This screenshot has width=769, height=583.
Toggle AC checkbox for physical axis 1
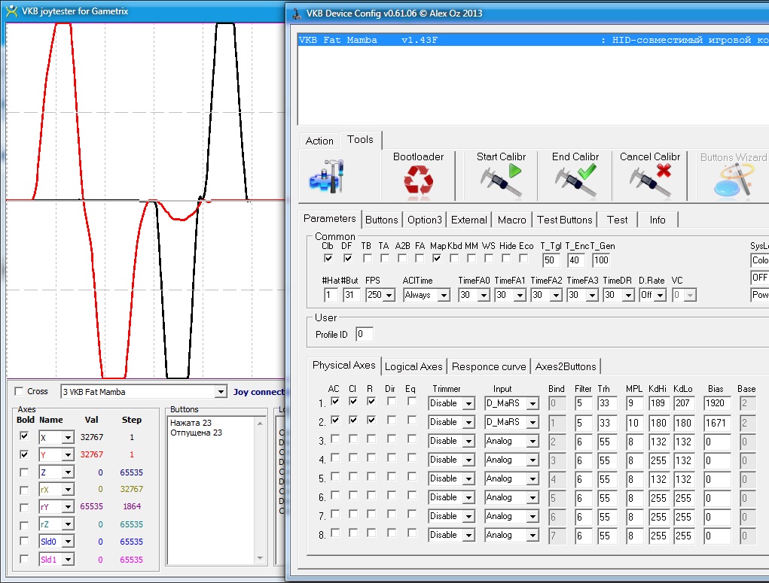[x=335, y=401]
